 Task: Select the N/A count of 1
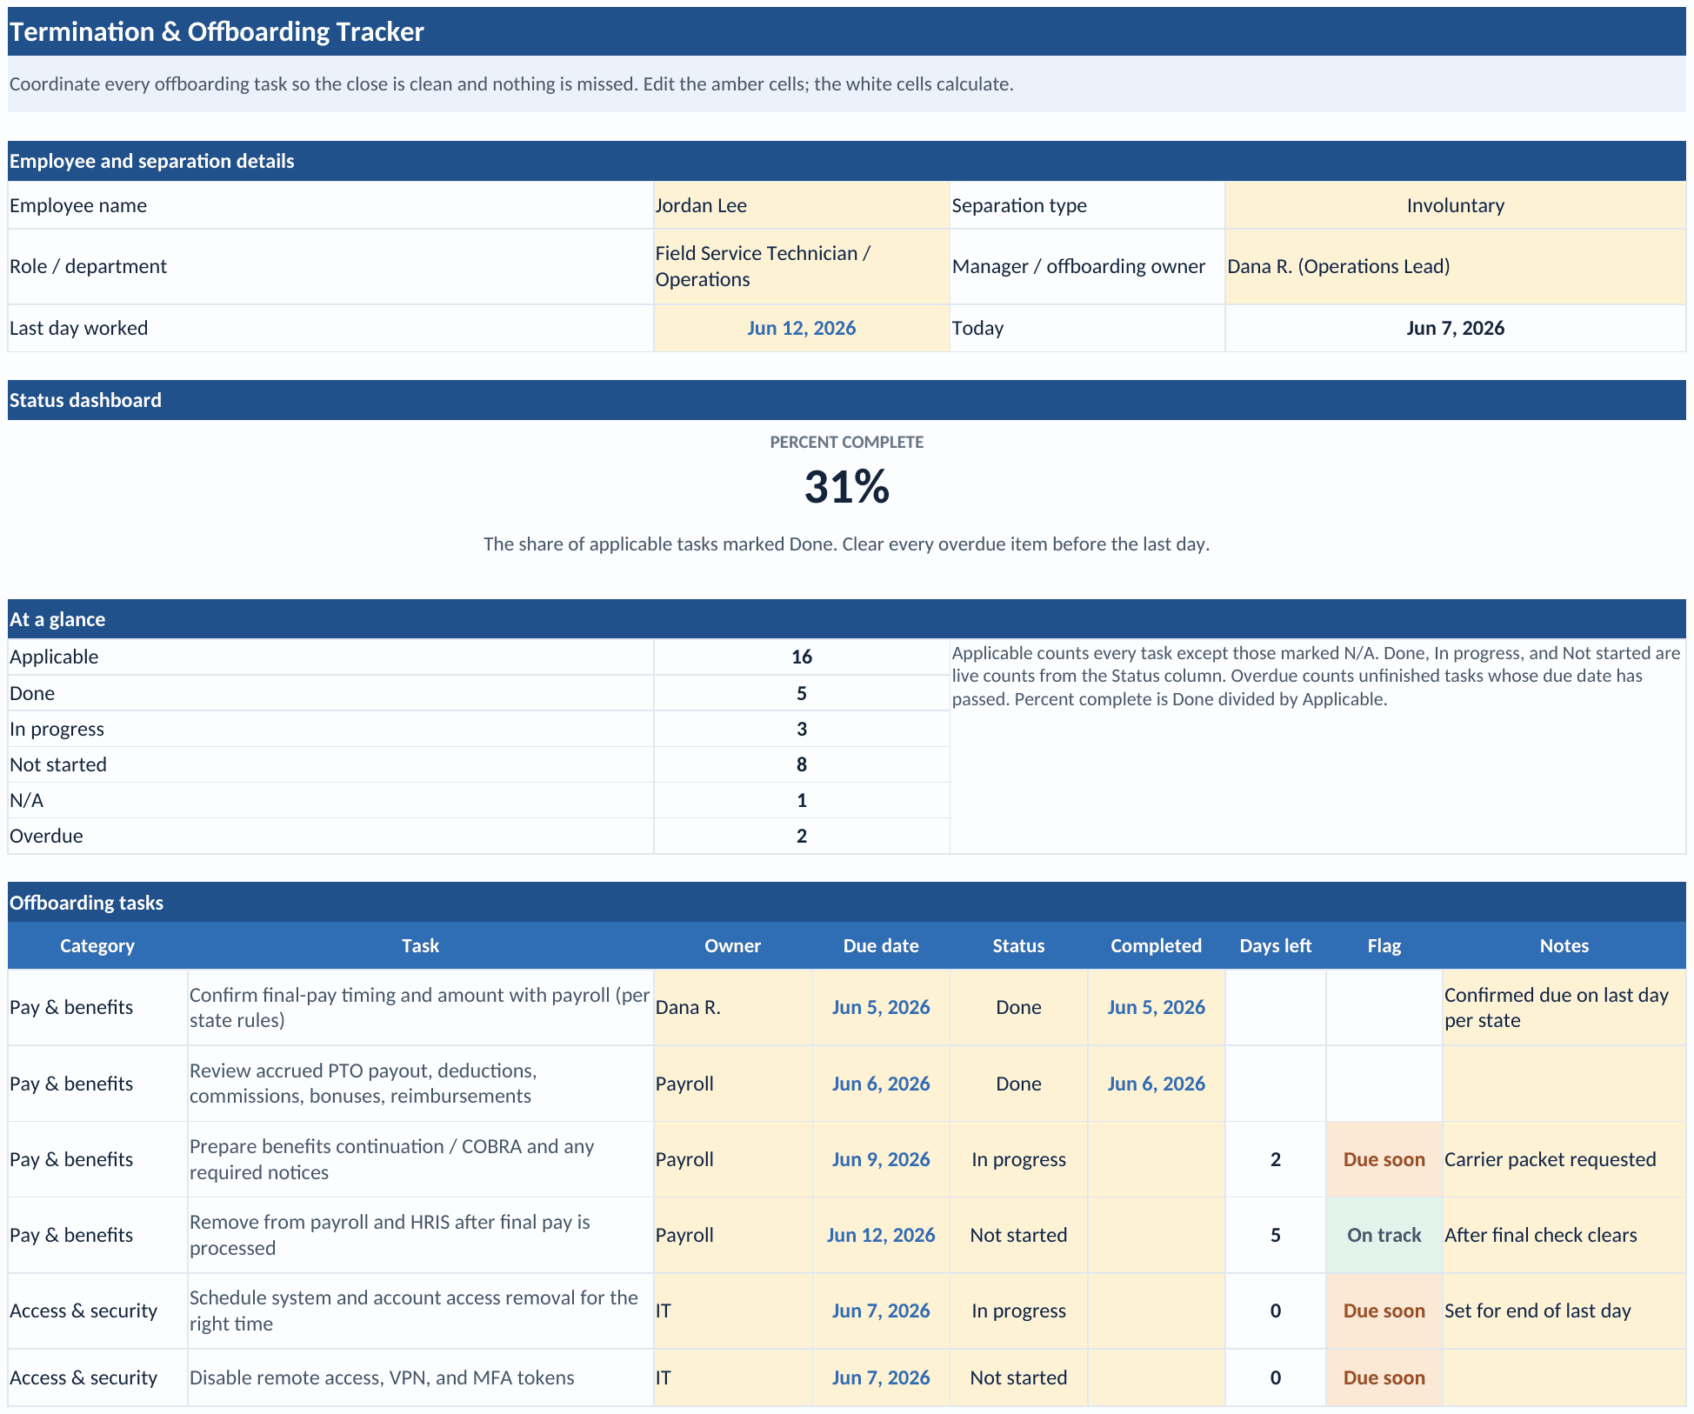tap(801, 800)
